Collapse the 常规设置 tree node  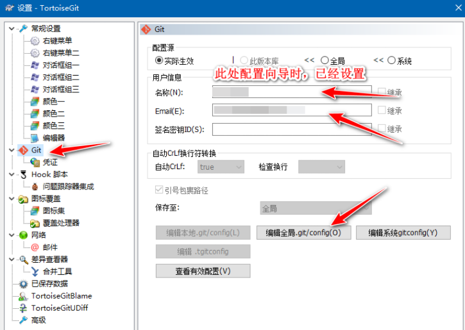tap(12, 29)
